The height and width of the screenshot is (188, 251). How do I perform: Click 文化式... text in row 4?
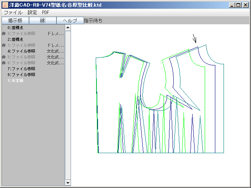55,51
